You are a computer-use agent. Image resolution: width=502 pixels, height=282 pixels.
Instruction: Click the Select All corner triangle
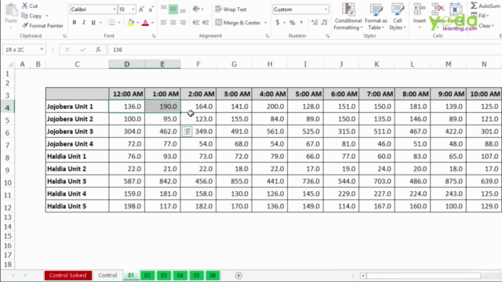click(10, 64)
